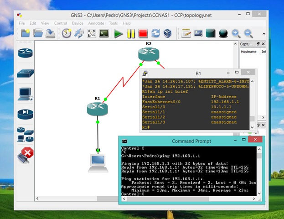The height and width of the screenshot is (219, 284).
Task: Open the Edit menu
Action: 33,23
